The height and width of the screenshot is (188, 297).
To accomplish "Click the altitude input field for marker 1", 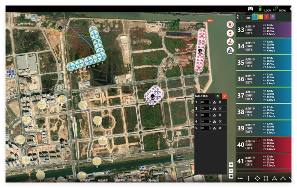I will point(205,102).
